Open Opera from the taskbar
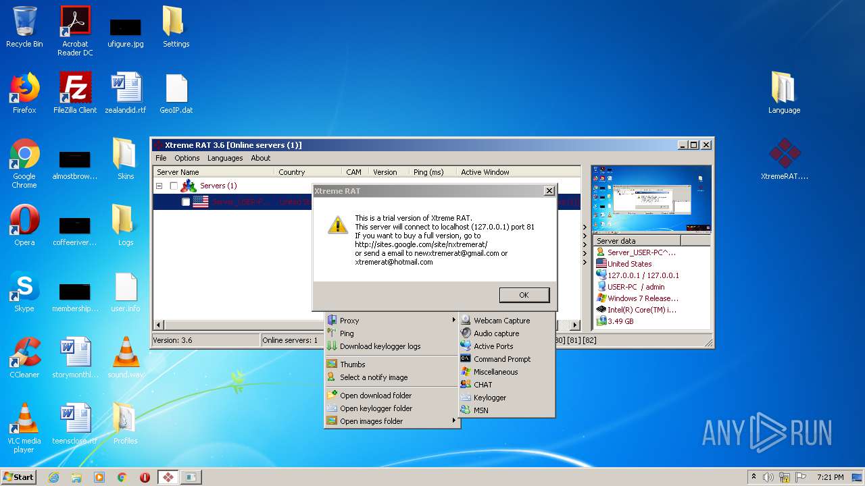The width and height of the screenshot is (865, 486). [x=145, y=477]
